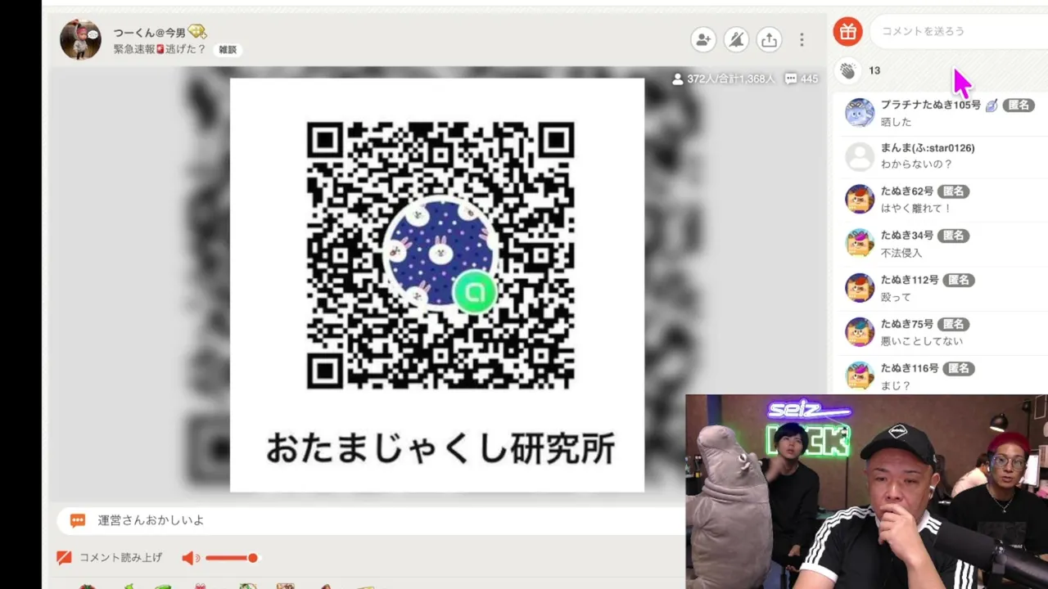1048x589 pixels.
Task: Click the comment text わからないの？
Action: 917,164
